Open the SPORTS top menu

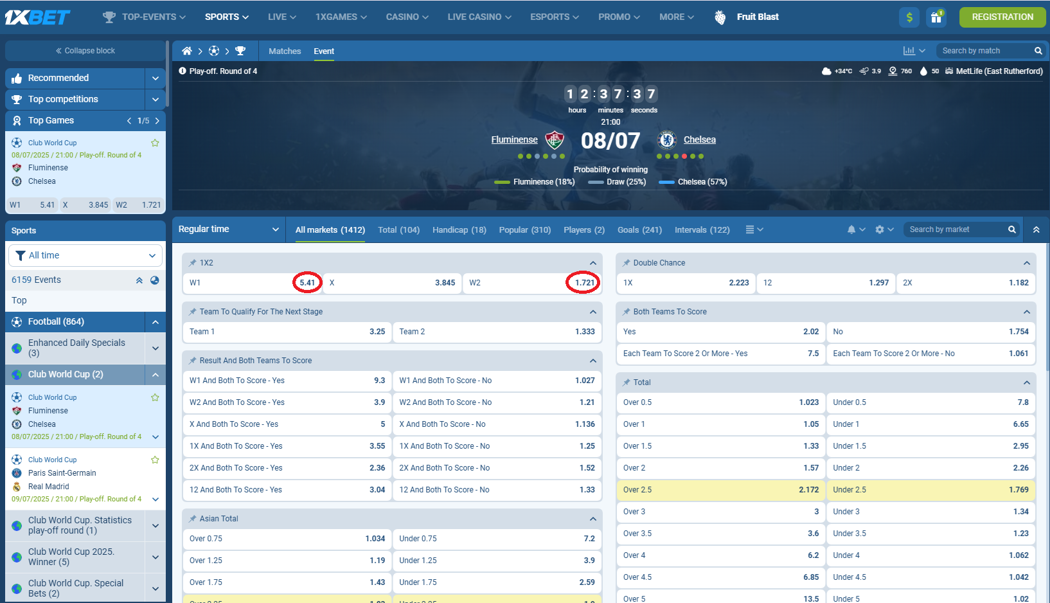point(227,17)
